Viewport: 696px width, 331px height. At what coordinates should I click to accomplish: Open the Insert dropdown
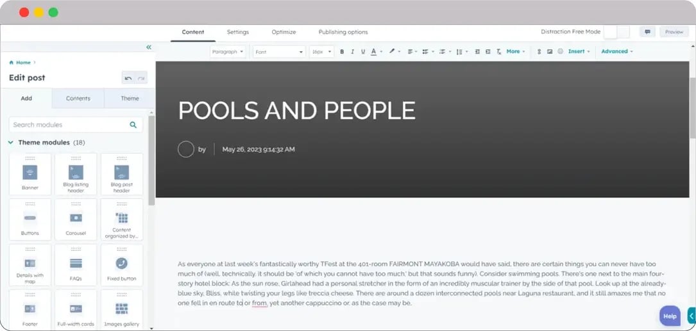[579, 51]
